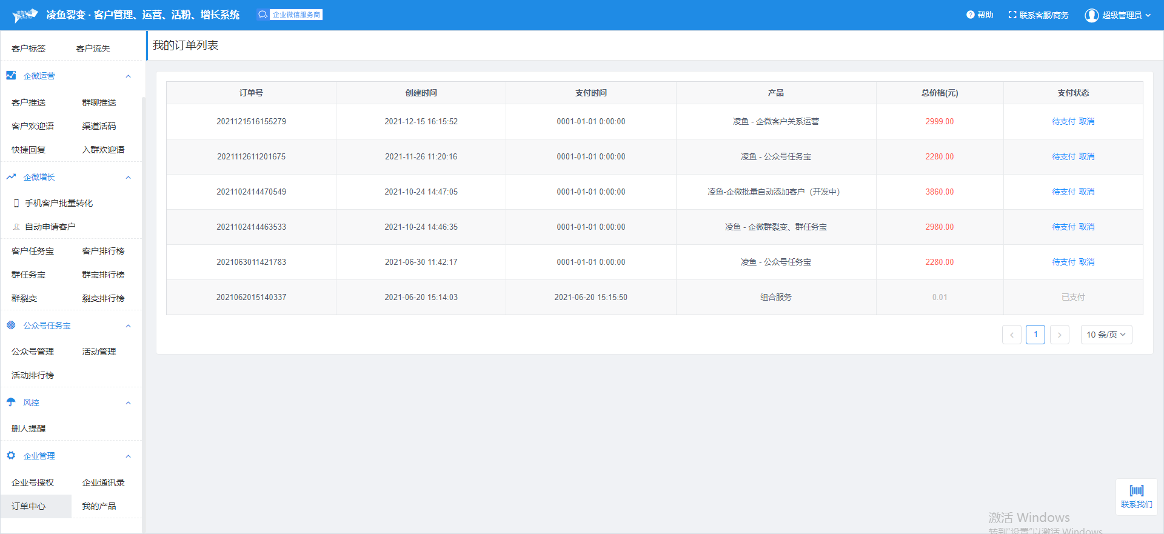Open the 10 条/页 page size dropdown
The width and height of the screenshot is (1164, 534).
1106,335
